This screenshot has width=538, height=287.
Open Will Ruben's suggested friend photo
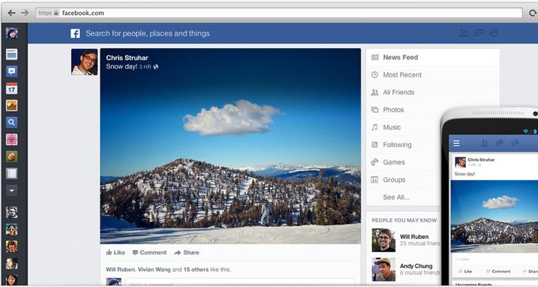[384, 240]
